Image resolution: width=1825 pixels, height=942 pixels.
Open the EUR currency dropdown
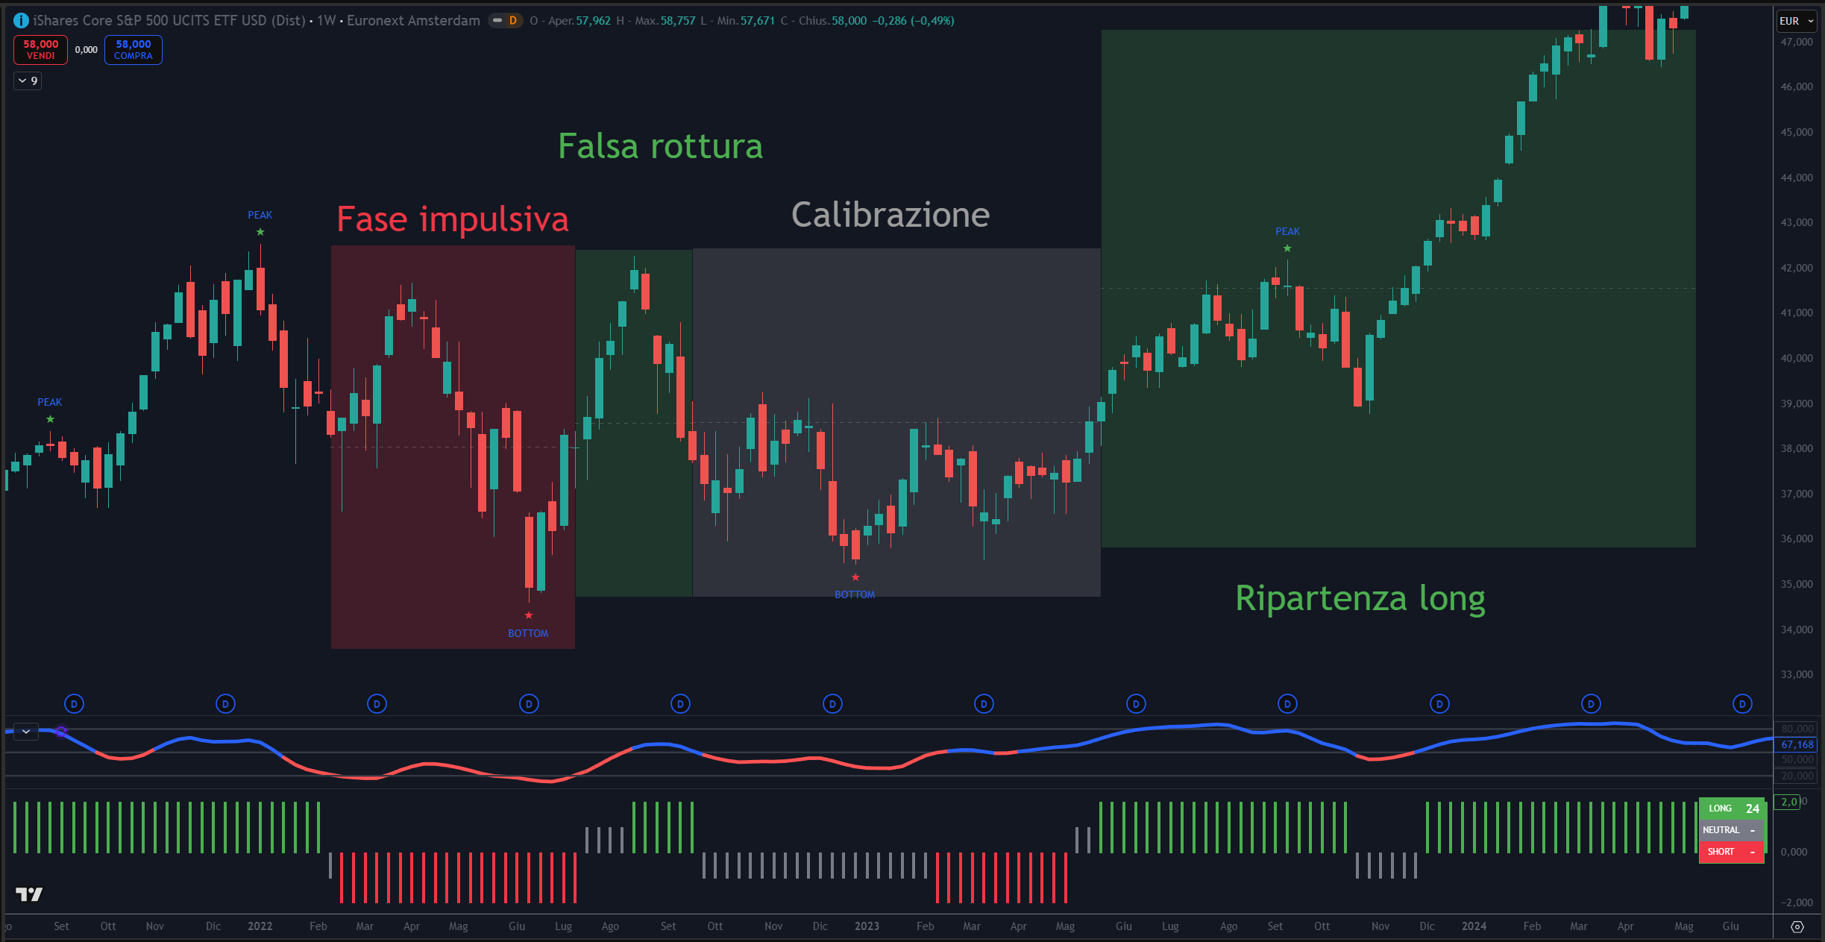tap(1796, 21)
